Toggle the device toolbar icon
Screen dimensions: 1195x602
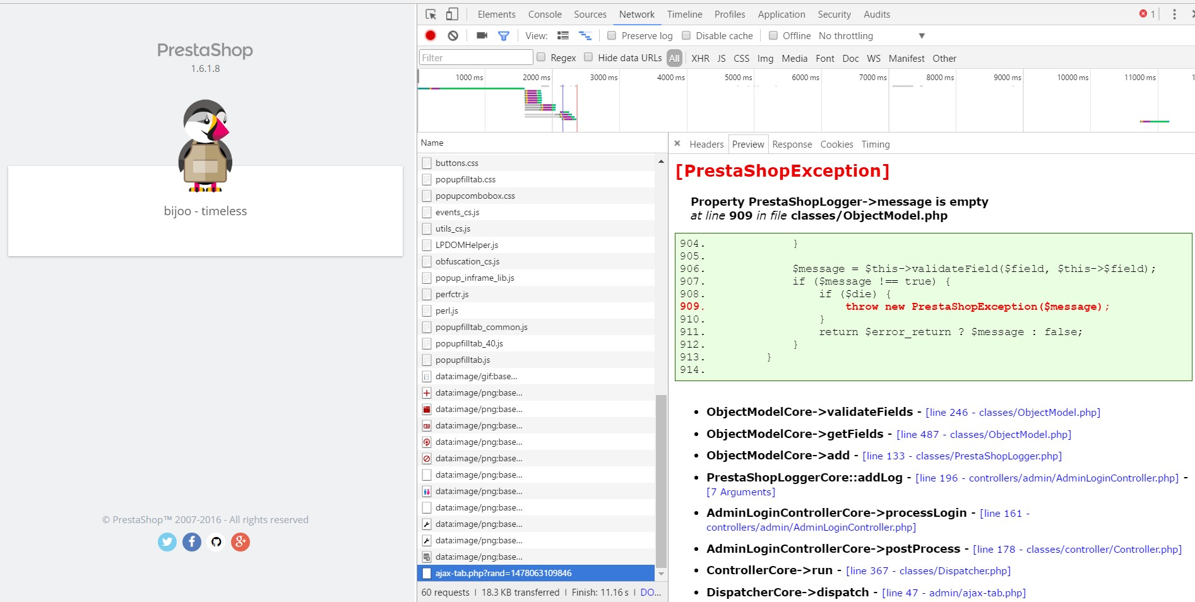tap(452, 14)
